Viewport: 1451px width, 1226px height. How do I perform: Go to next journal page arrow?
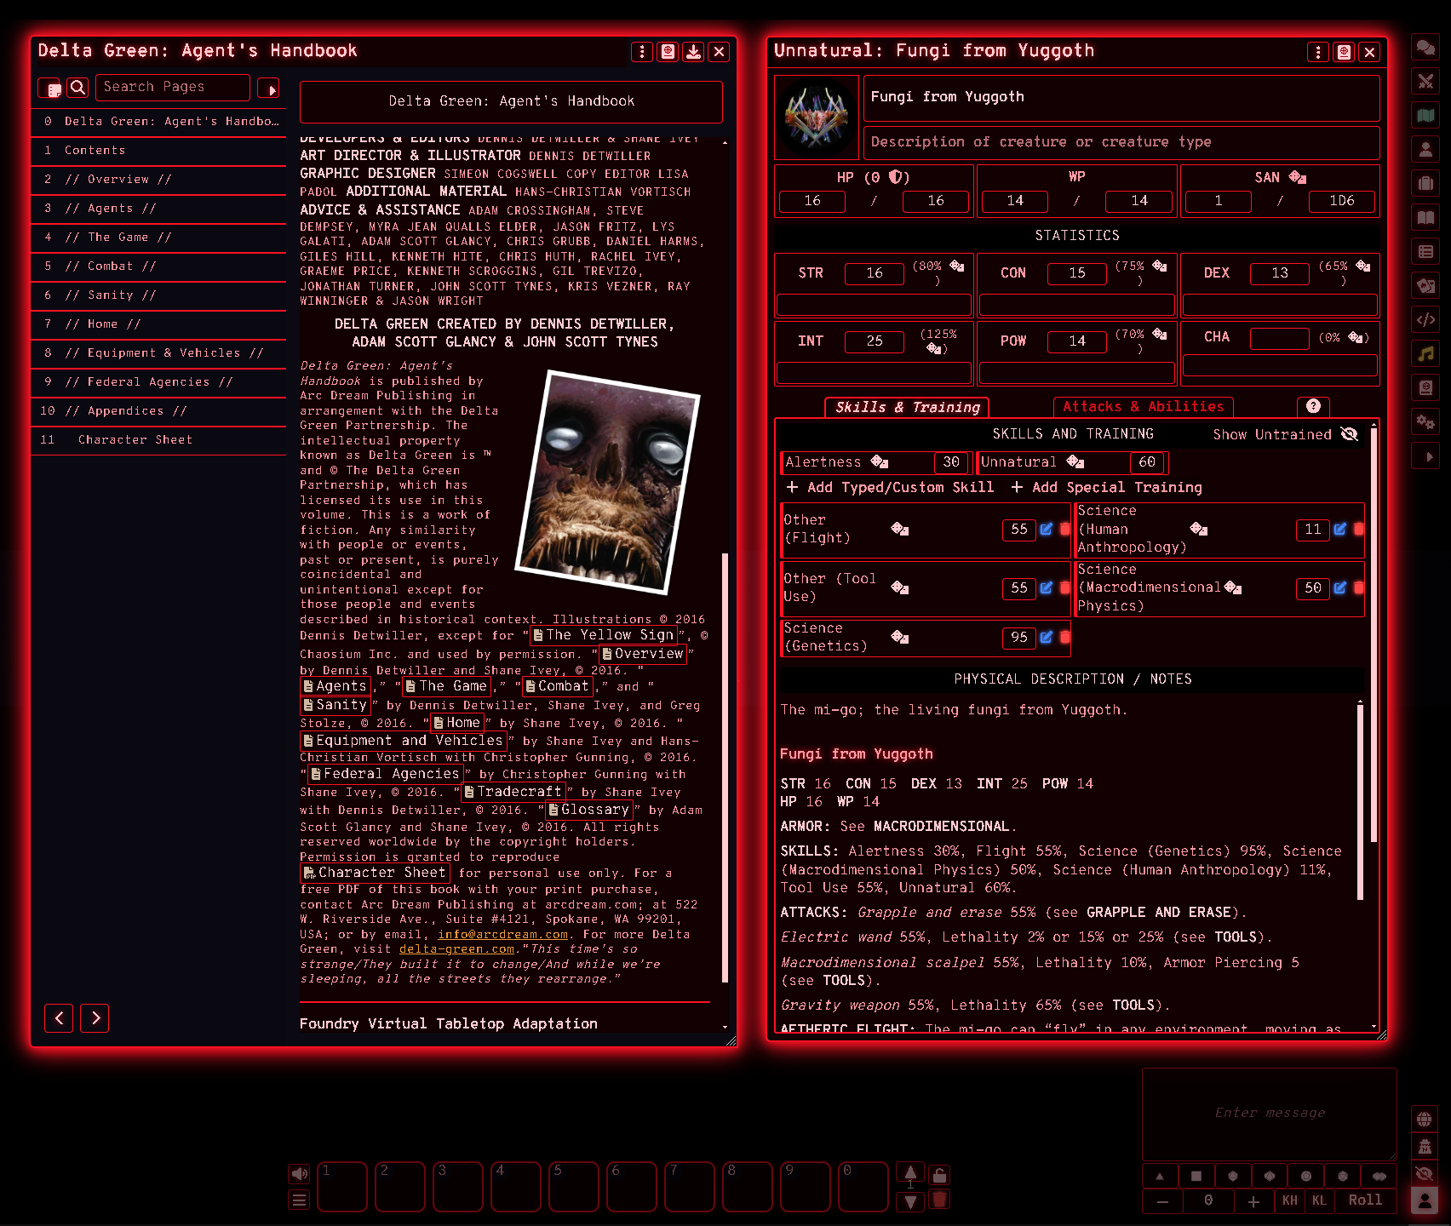tap(95, 1017)
